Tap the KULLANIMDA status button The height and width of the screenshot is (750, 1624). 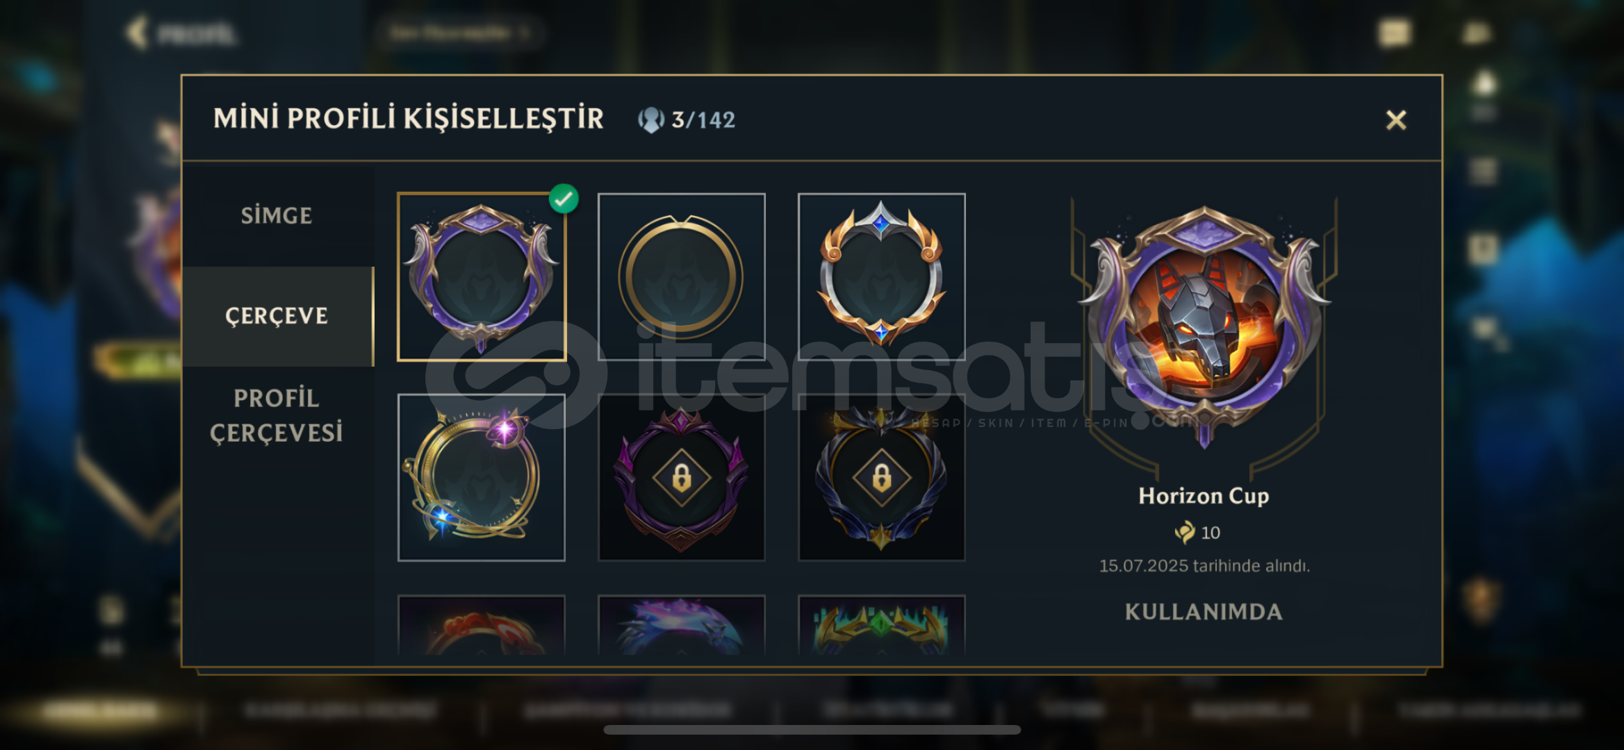1204,612
